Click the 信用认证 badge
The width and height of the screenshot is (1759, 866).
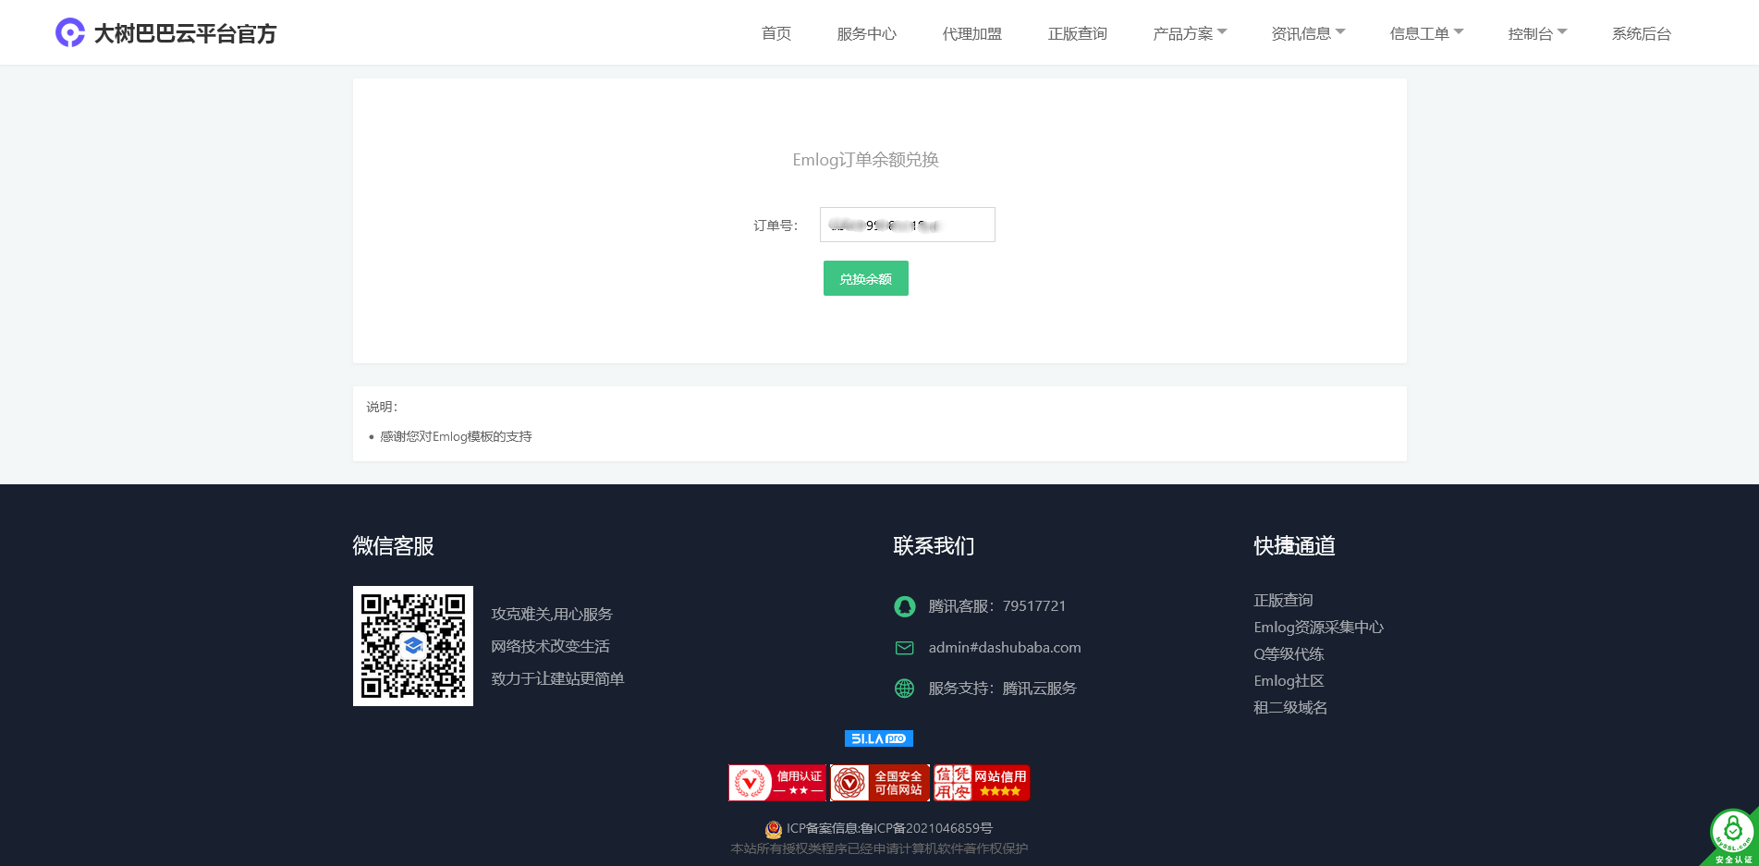pos(777,783)
